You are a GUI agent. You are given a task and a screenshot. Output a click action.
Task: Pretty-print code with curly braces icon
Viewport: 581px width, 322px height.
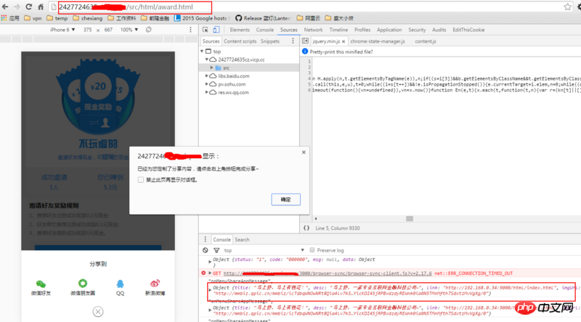click(x=306, y=228)
